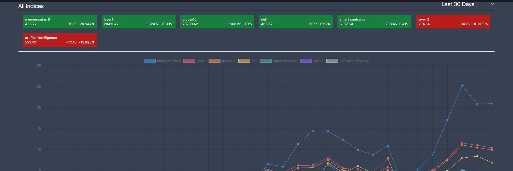Open the defi index card
Image resolution: width=513 pixels, height=171 pixels.
coord(296,22)
